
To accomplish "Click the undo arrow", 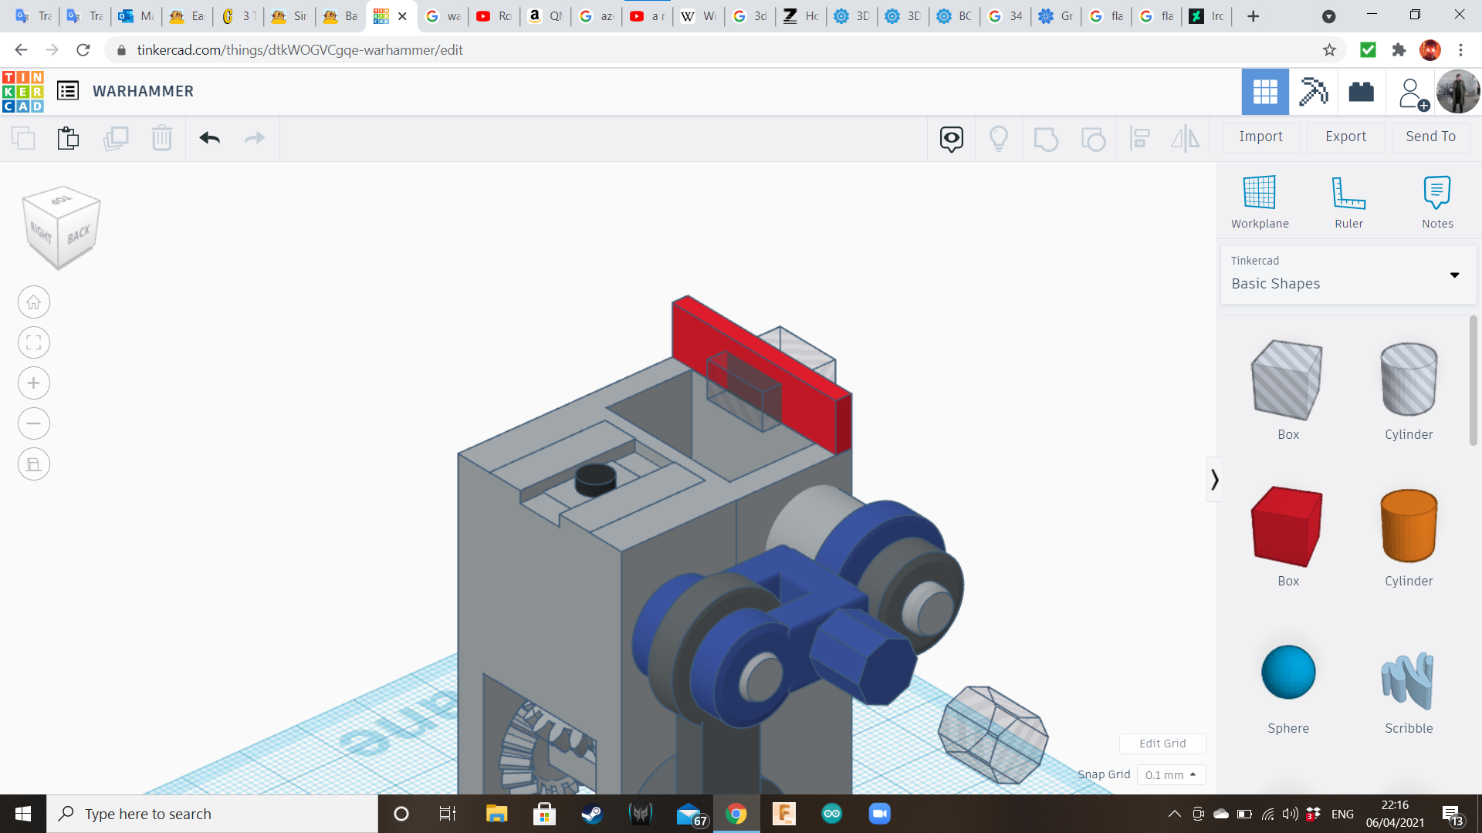I will pyautogui.click(x=209, y=138).
